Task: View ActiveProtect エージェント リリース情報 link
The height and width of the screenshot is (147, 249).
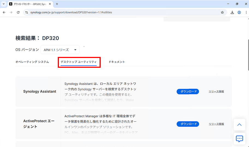Action: (216, 124)
